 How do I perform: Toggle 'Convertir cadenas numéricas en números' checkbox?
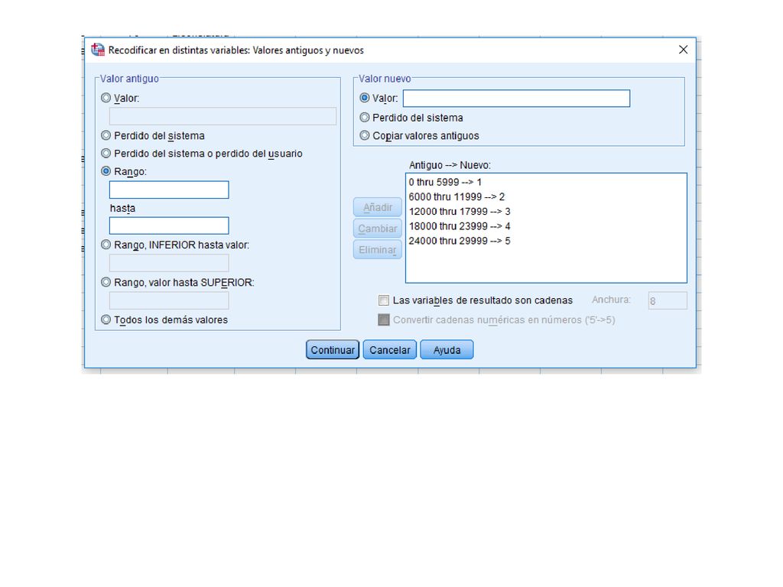384,319
